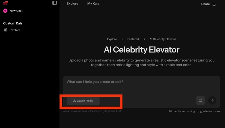Select Explore under Custom Kais
Screen dimensions: 225x128
pos(15,30)
